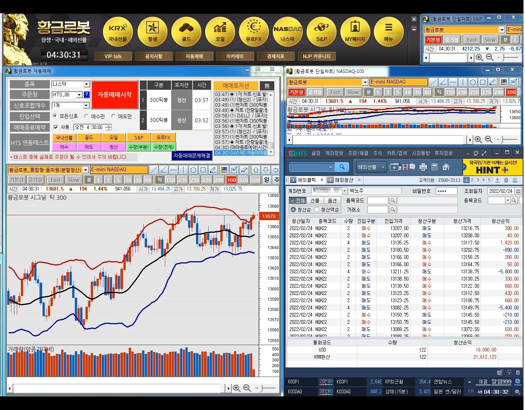Open 신호조합개수 1개 dropdown
Viewport: 525px width, 410px height.
(86, 105)
